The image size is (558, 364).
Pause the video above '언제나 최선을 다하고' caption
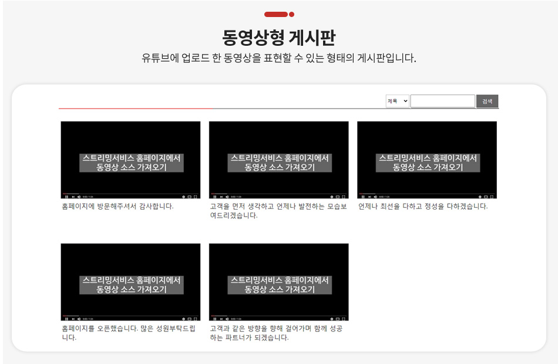tap(363, 197)
